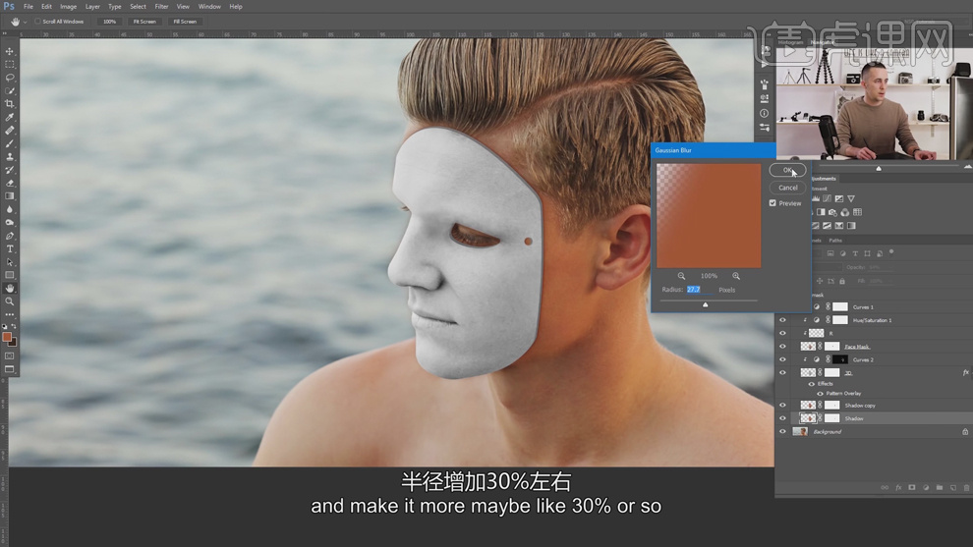Click the Radius input field

click(x=700, y=290)
